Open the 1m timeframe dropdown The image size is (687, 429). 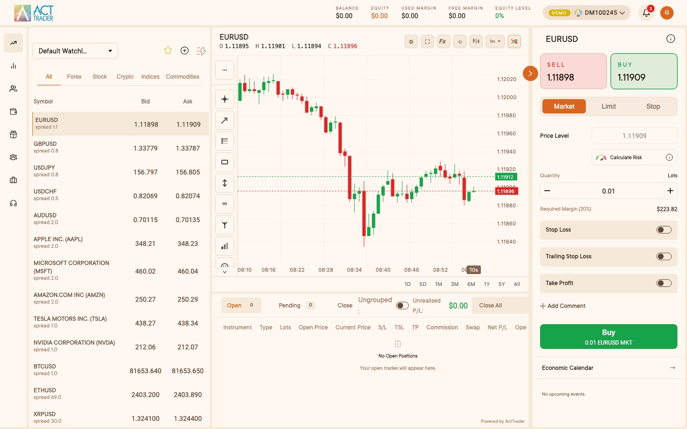point(495,41)
